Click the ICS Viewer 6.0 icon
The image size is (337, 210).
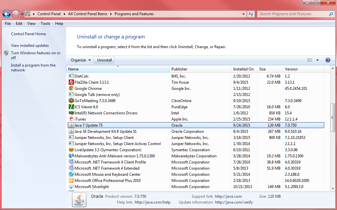tap(71, 107)
